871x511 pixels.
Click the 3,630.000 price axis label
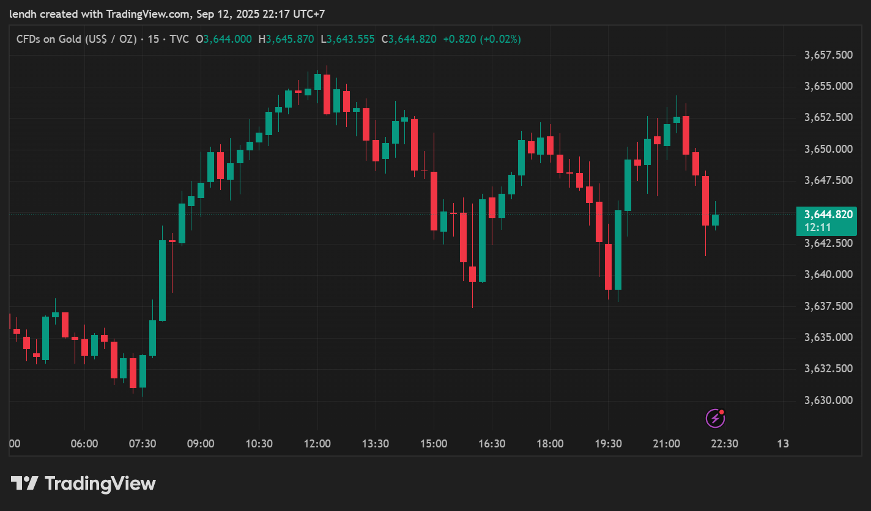(829, 400)
